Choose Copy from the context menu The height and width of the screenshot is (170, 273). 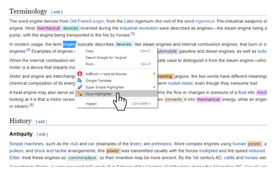pos(116,51)
